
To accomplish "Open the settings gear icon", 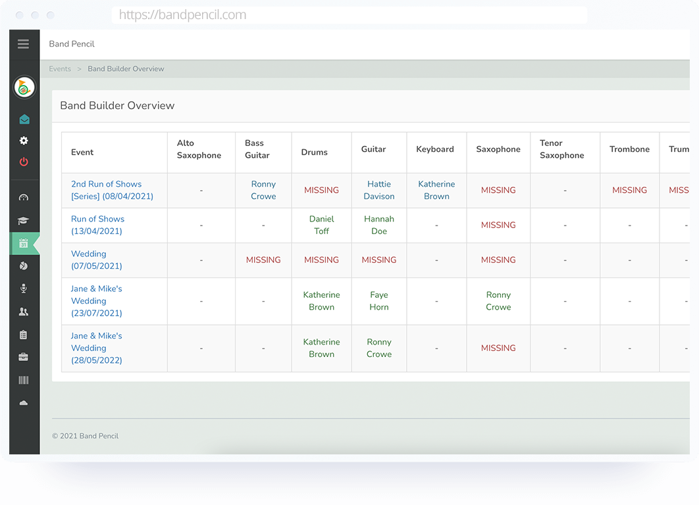I will pyautogui.click(x=24, y=141).
